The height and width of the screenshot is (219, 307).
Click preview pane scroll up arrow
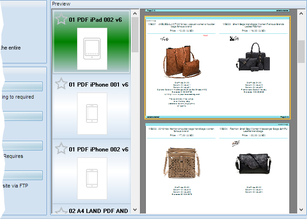[x=301, y=13]
